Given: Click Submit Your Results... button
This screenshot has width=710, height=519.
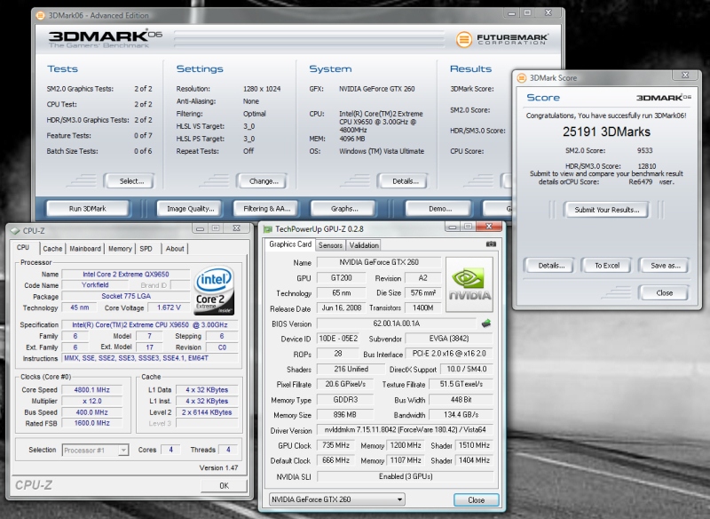Looking at the screenshot, I should click(x=606, y=210).
